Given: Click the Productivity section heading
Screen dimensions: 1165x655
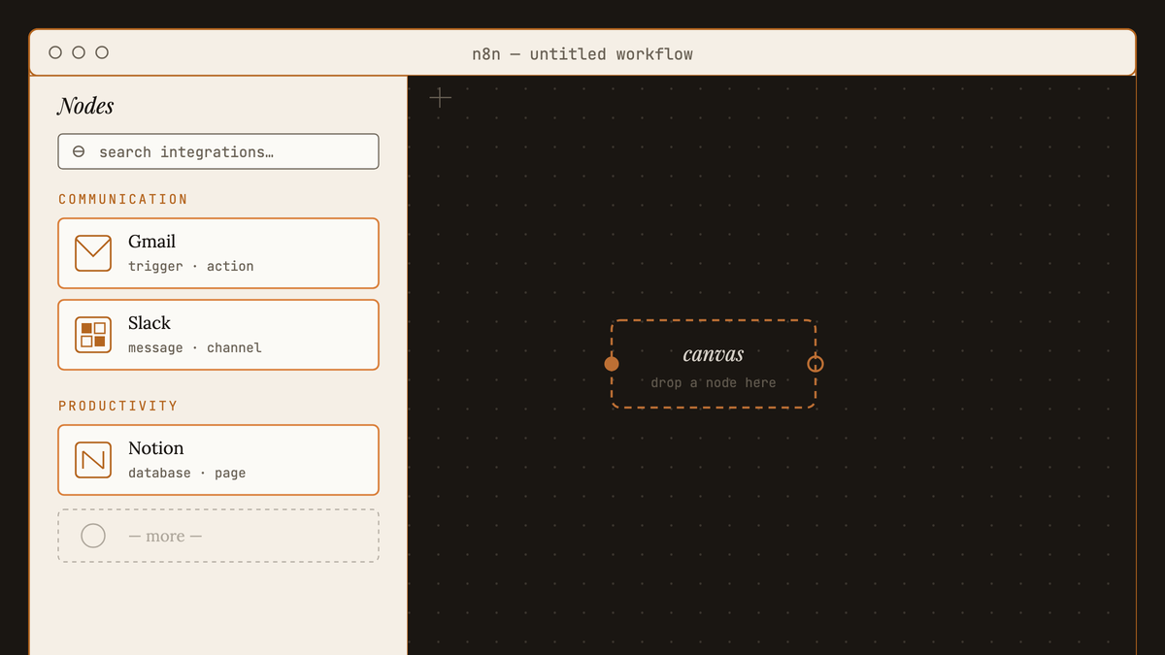Looking at the screenshot, I should 118,406.
